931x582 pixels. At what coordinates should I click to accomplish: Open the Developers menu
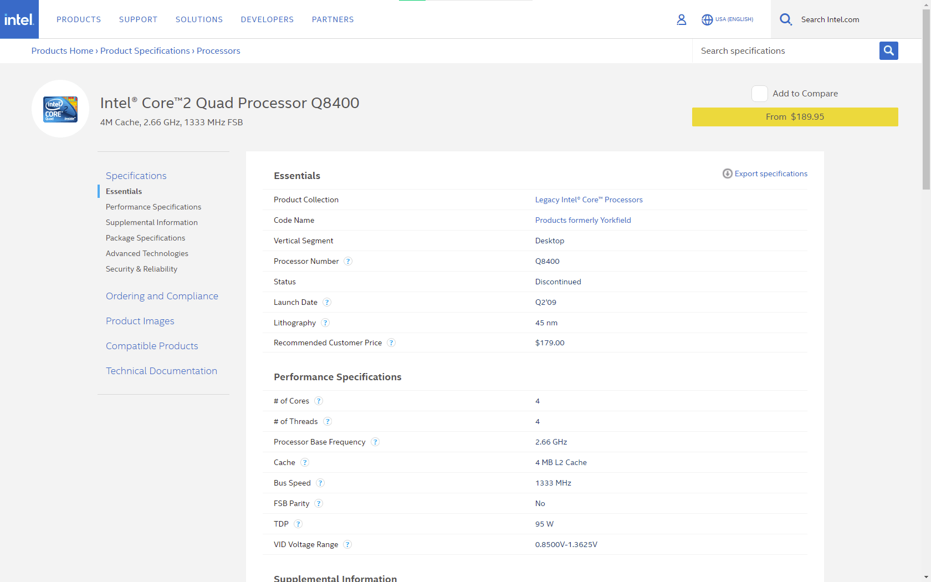268,19
